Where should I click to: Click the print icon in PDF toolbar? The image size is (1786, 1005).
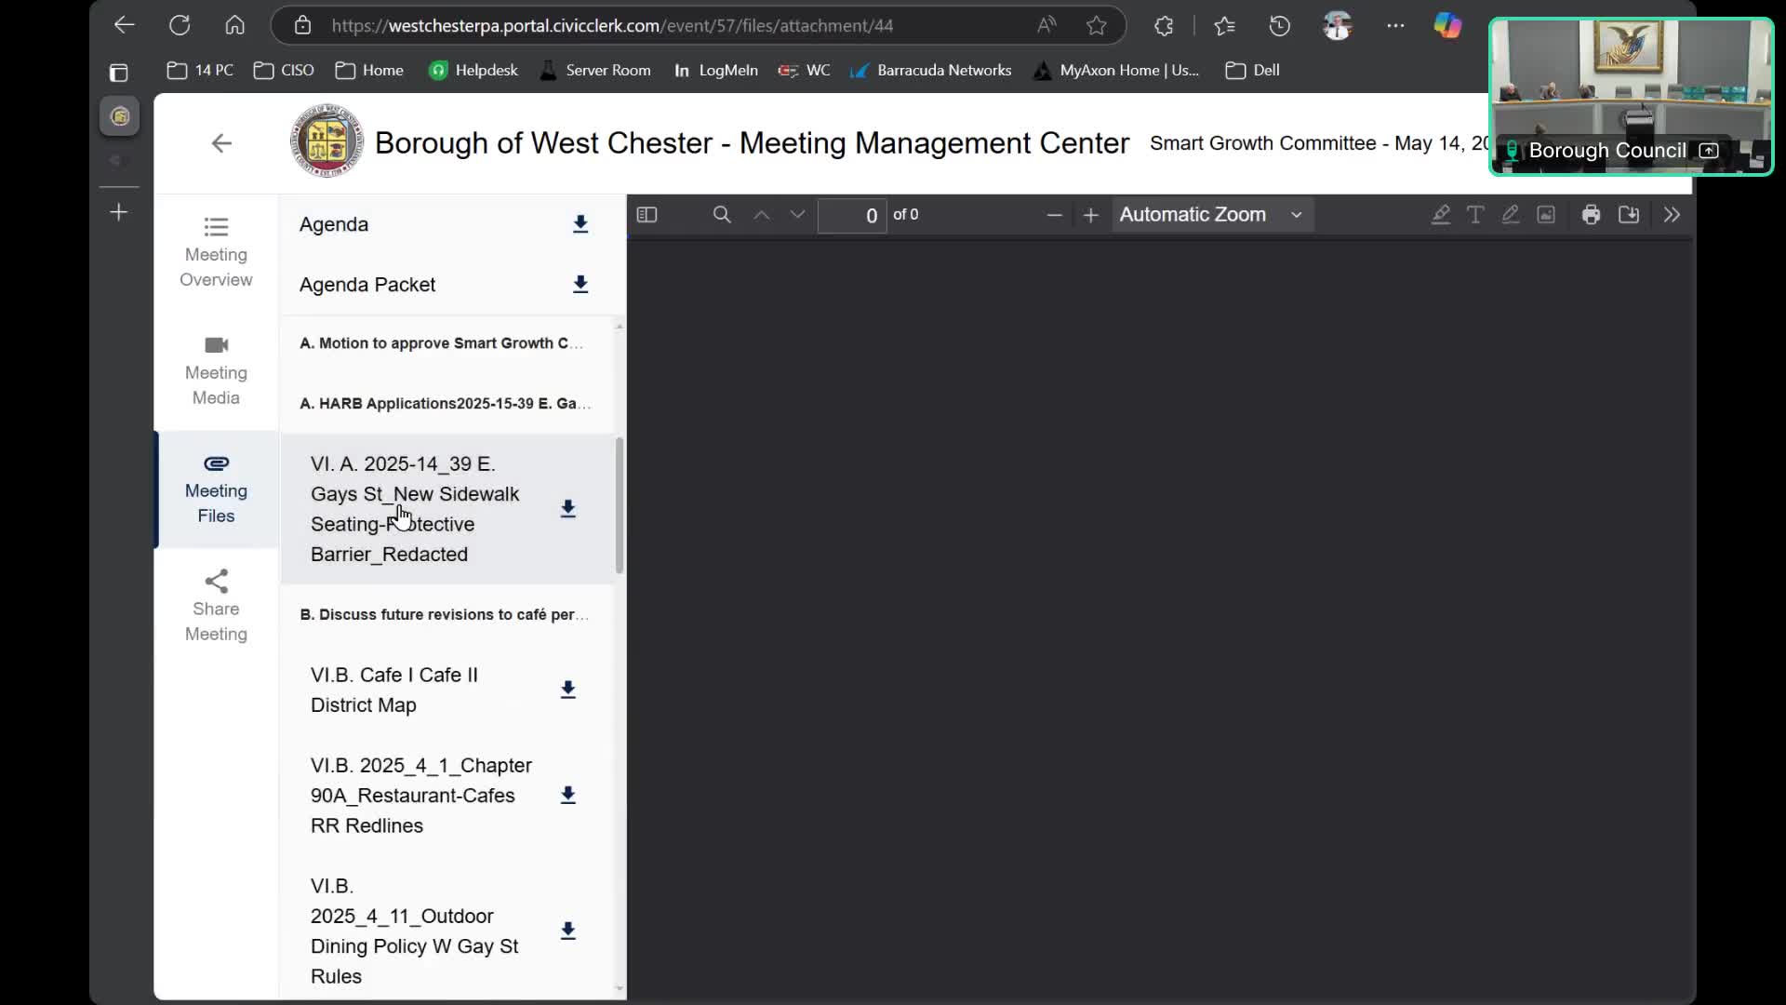tap(1591, 215)
